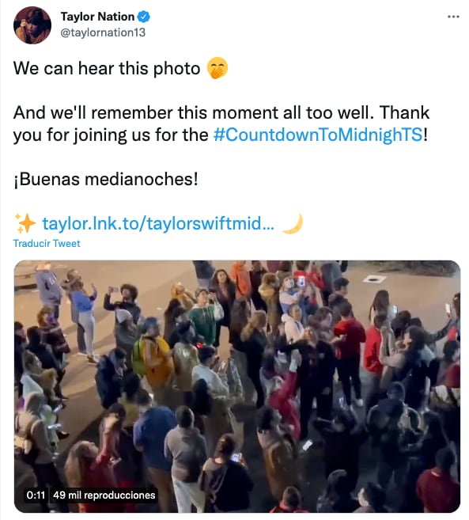Screen dimensions: 469x520
Task: Click the sparkles emoji before the link
Action: (x=25, y=223)
